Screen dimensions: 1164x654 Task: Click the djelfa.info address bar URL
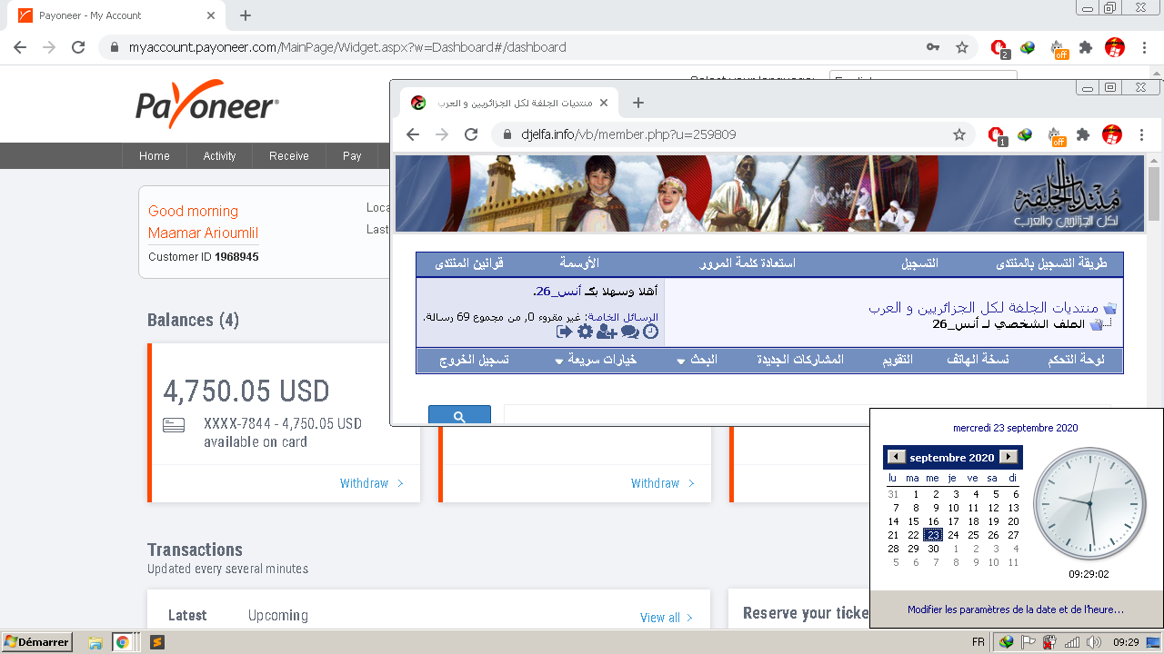point(628,134)
